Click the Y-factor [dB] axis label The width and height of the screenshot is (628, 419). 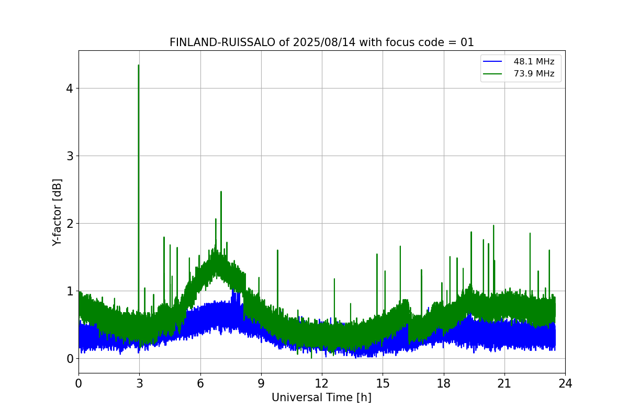click(57, 212)
